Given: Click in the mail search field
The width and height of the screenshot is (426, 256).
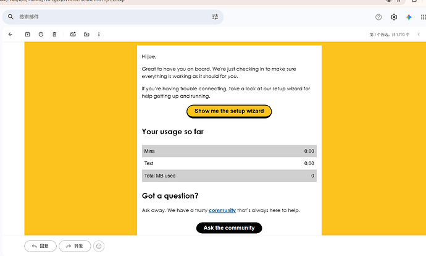Looking at the screenshot, I should pos(113,17).
